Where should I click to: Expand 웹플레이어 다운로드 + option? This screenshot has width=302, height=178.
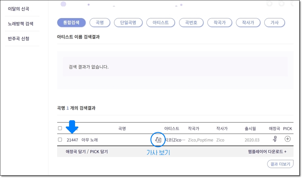(x=265, y=152)
